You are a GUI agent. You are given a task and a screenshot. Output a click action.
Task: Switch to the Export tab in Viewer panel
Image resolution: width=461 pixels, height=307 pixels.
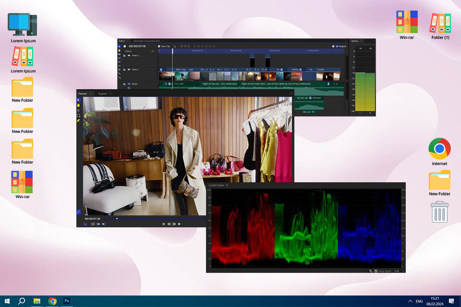103,94
